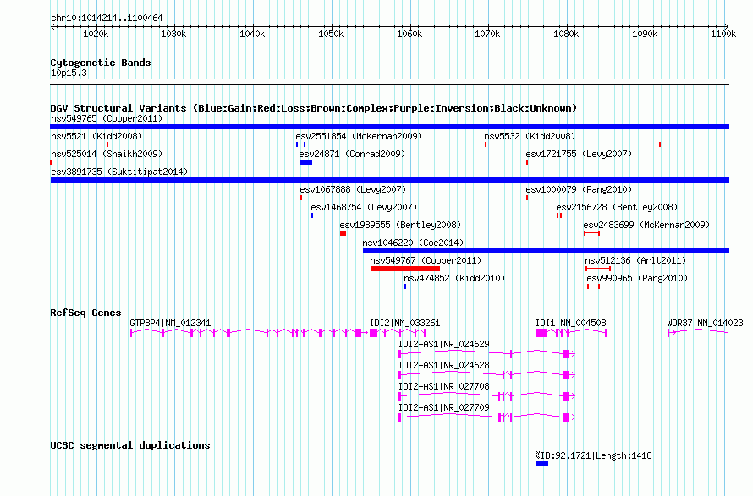753x496 pixels.
Task: Click the 1020k ruler mark
Action: pos(96,34)
